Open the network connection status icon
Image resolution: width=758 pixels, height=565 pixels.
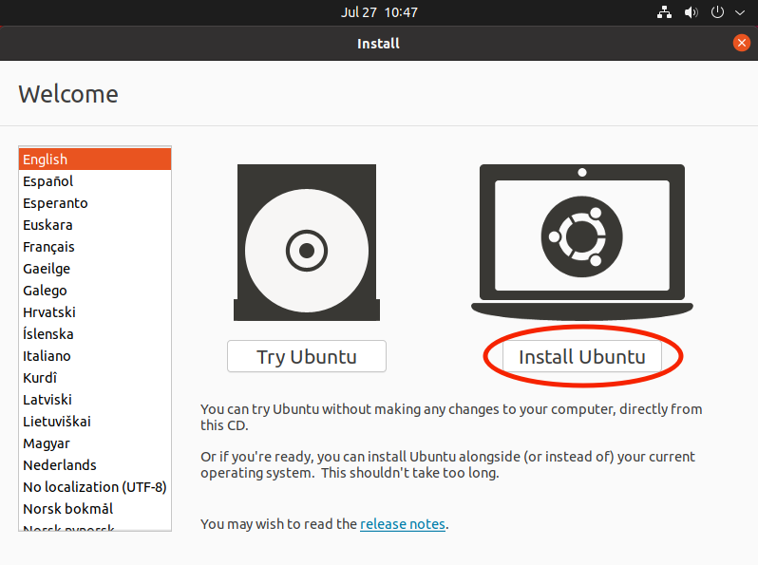[664, 13]
